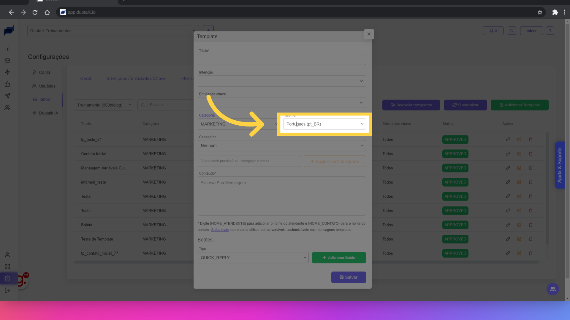Copy link for tp_teste_61 template
This screenshot has height=320, width=570.
click(508, 140)
